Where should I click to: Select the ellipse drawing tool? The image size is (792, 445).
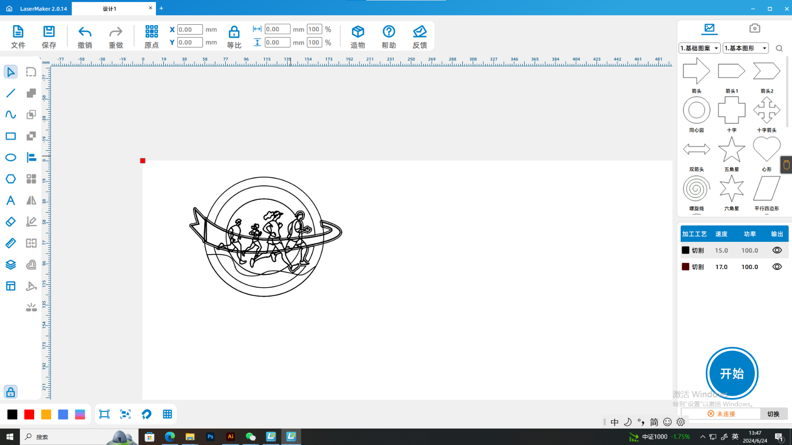[x=10, y=158]
